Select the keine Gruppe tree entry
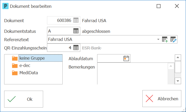 point(41,58)
